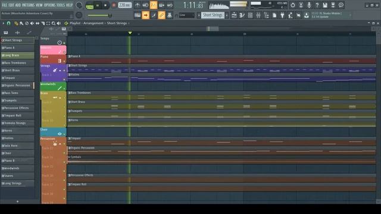This screenshot has width=381, height=214.
Task: Open the FILE menu
Action: [x=4, y=5]
